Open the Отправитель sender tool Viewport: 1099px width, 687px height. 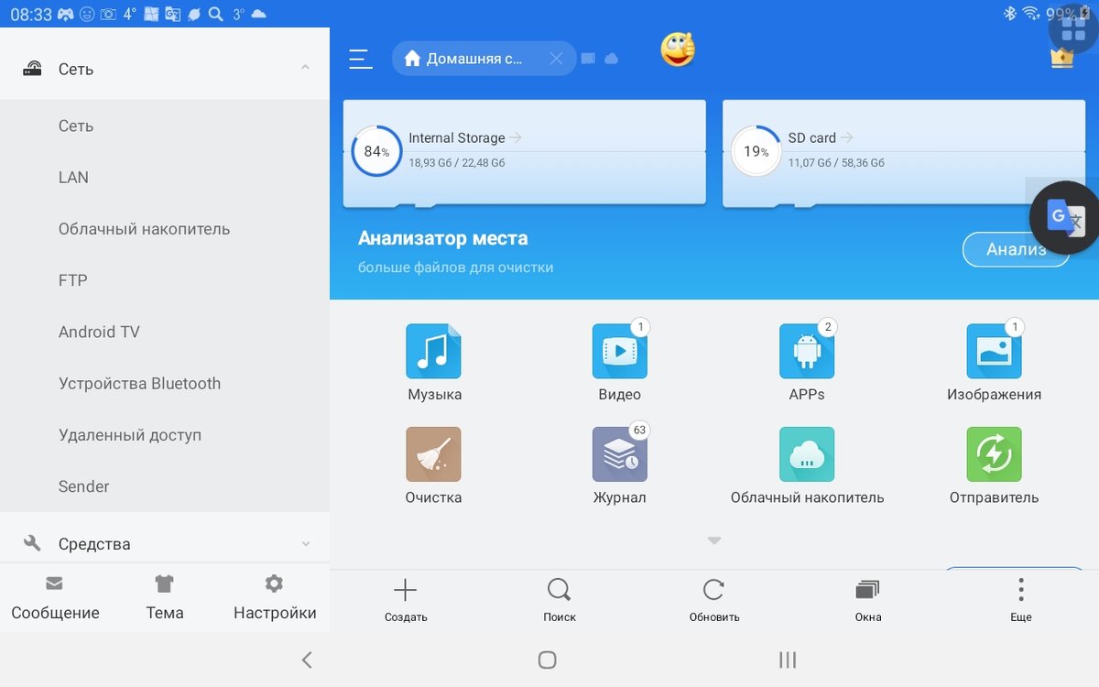click(994, 465)
